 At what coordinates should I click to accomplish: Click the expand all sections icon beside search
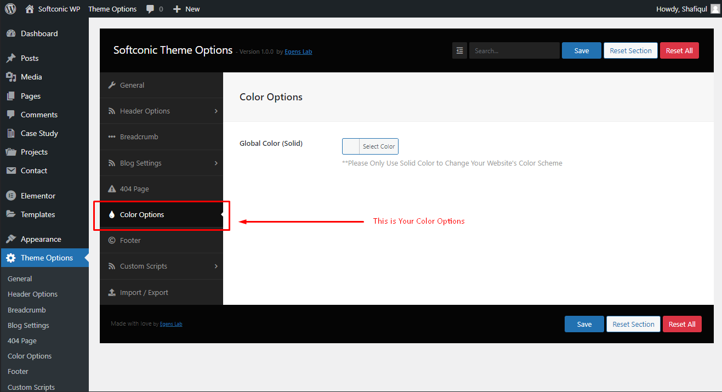point(459,50)
